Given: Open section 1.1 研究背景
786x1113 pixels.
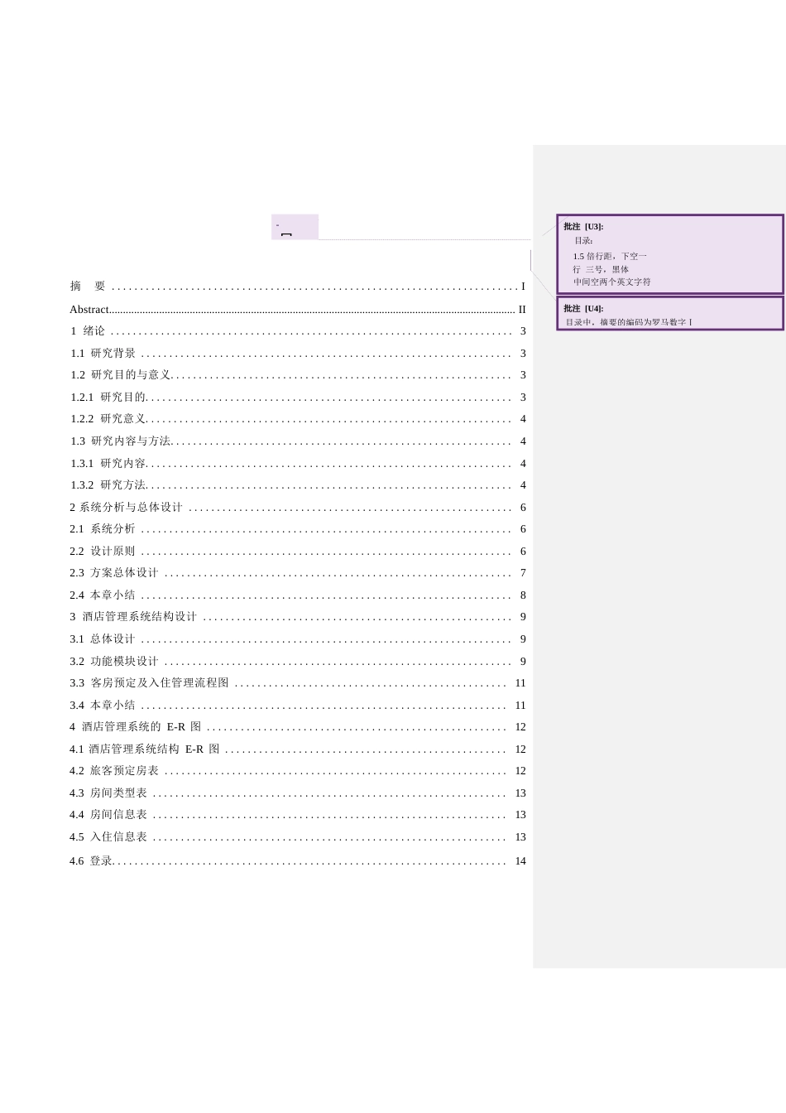Looking at the screenshot, I should (99, 353).
